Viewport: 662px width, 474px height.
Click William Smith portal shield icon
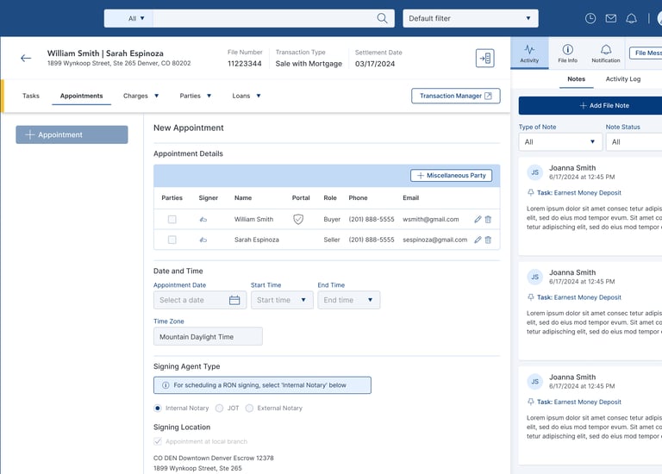click(298, 219)
